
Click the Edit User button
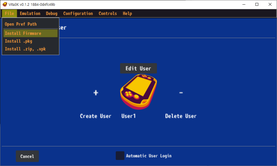tap(138, 68)
